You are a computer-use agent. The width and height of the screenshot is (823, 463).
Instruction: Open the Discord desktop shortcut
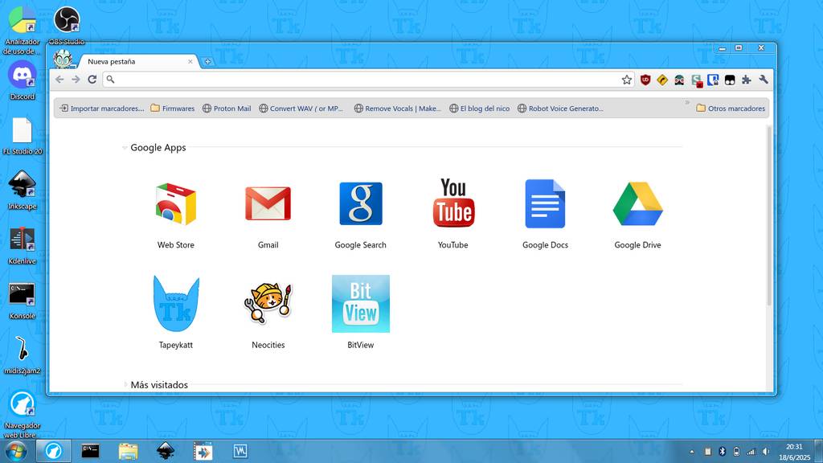tap(22, 80)
